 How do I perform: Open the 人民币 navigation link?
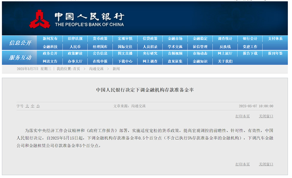point(75,46)
